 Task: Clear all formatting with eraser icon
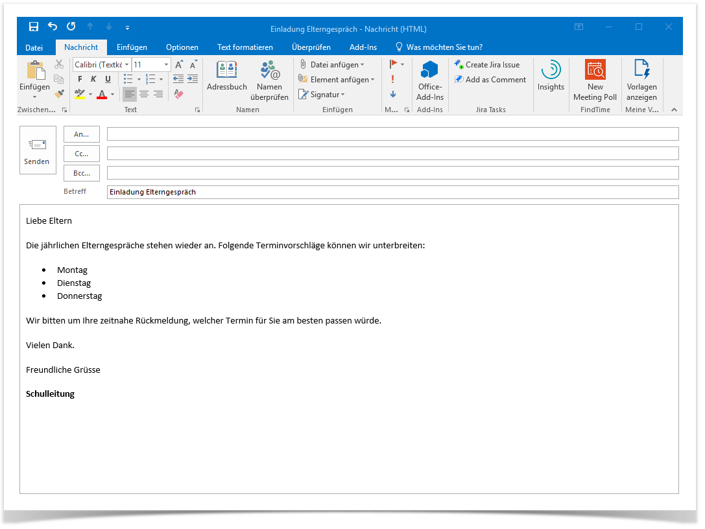[x=179, y=94]
